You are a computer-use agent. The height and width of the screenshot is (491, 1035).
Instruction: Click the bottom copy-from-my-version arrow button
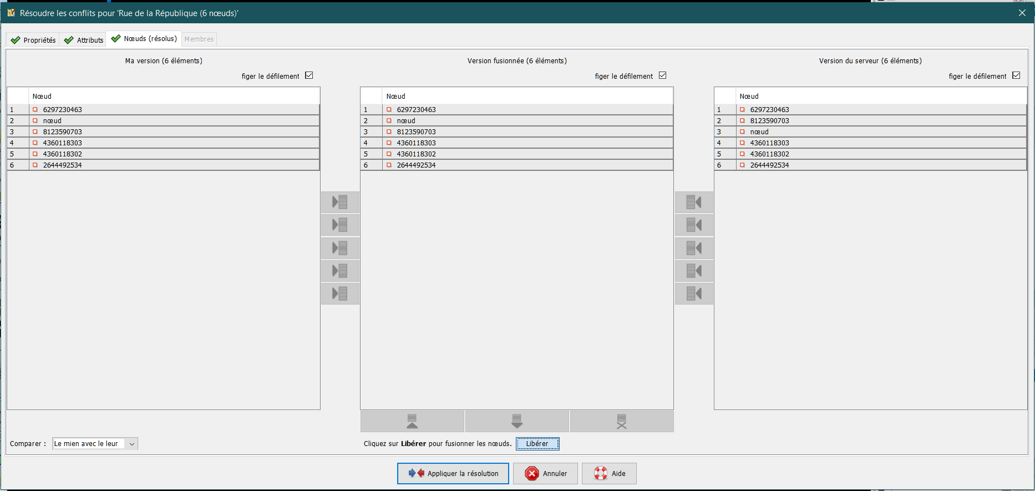coord(340,293)
